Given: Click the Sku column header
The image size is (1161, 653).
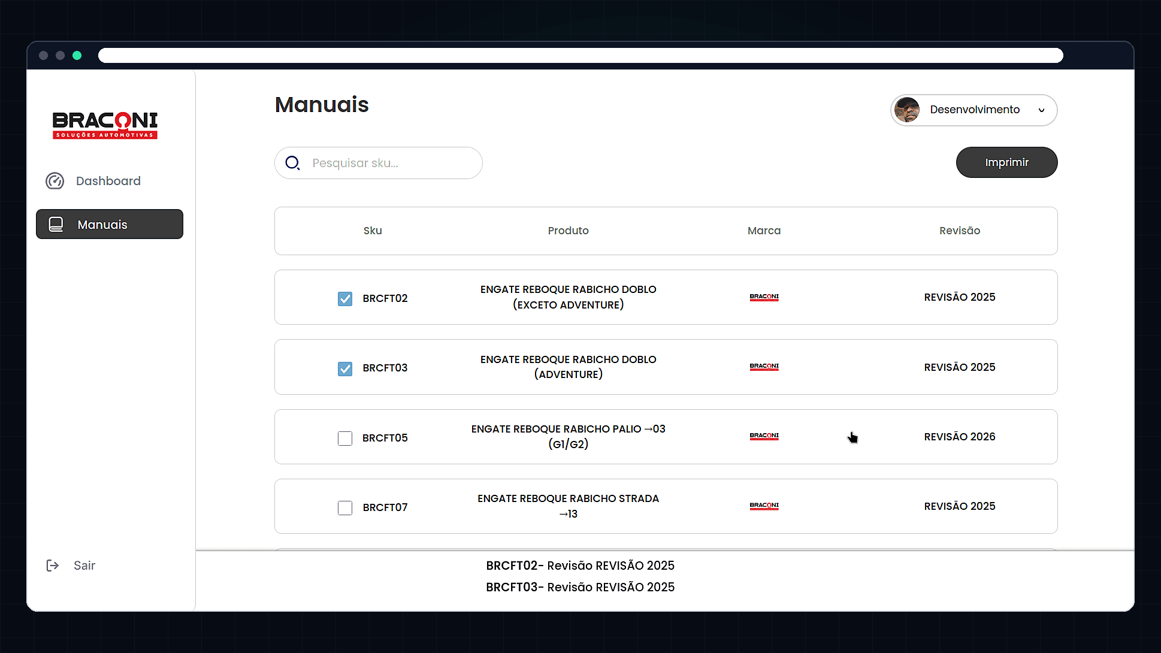Looking at the screenshot, I should click(x=373, y=231).
